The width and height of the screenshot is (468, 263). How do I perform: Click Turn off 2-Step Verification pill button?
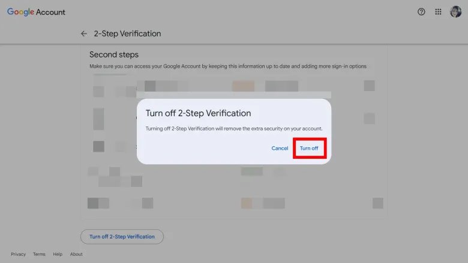[x=122, y=237]
